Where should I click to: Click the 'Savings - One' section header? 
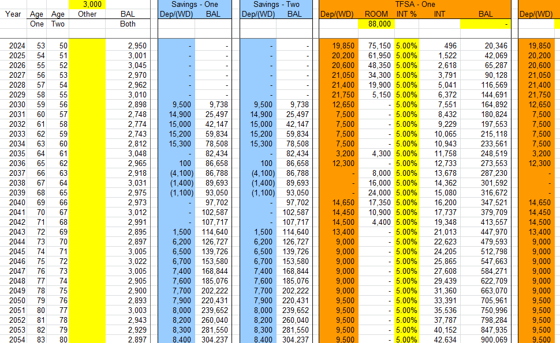click(195, 4)
